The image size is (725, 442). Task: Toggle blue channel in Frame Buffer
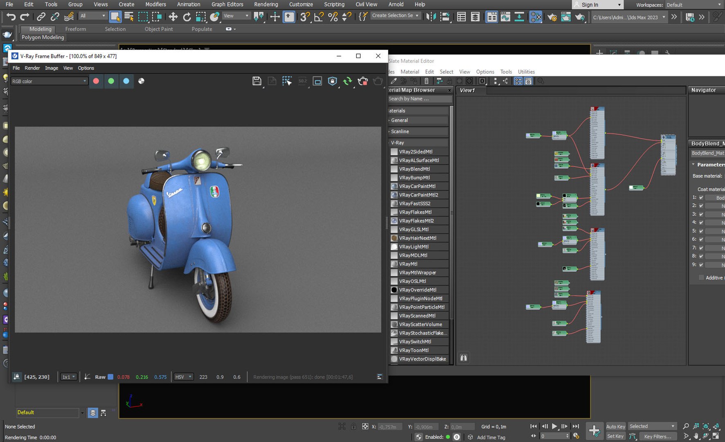click(x=126, y=81)
